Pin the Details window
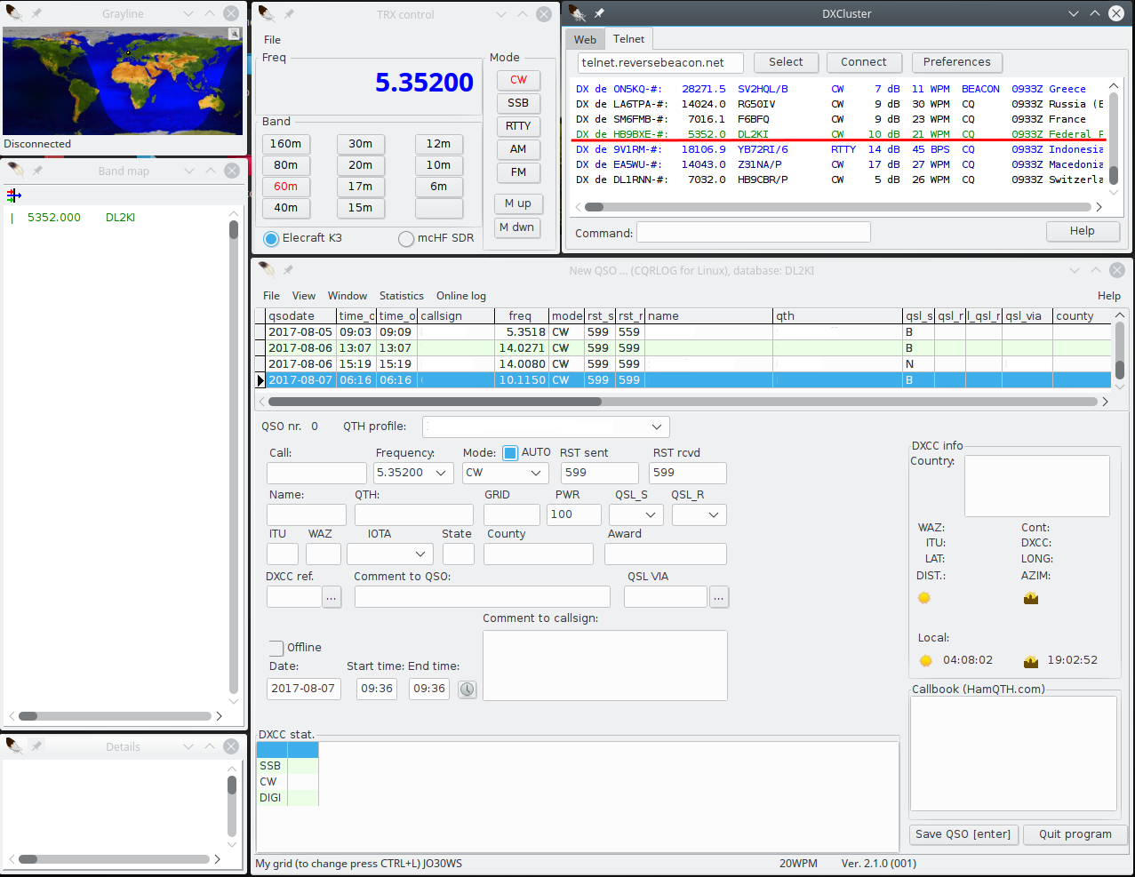 [37, 745]
